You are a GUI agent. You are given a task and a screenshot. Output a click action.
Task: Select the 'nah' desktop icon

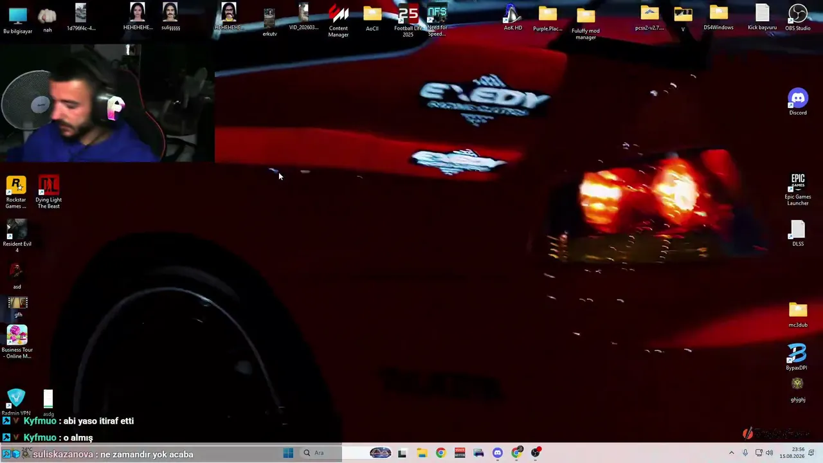click(47, 20)
